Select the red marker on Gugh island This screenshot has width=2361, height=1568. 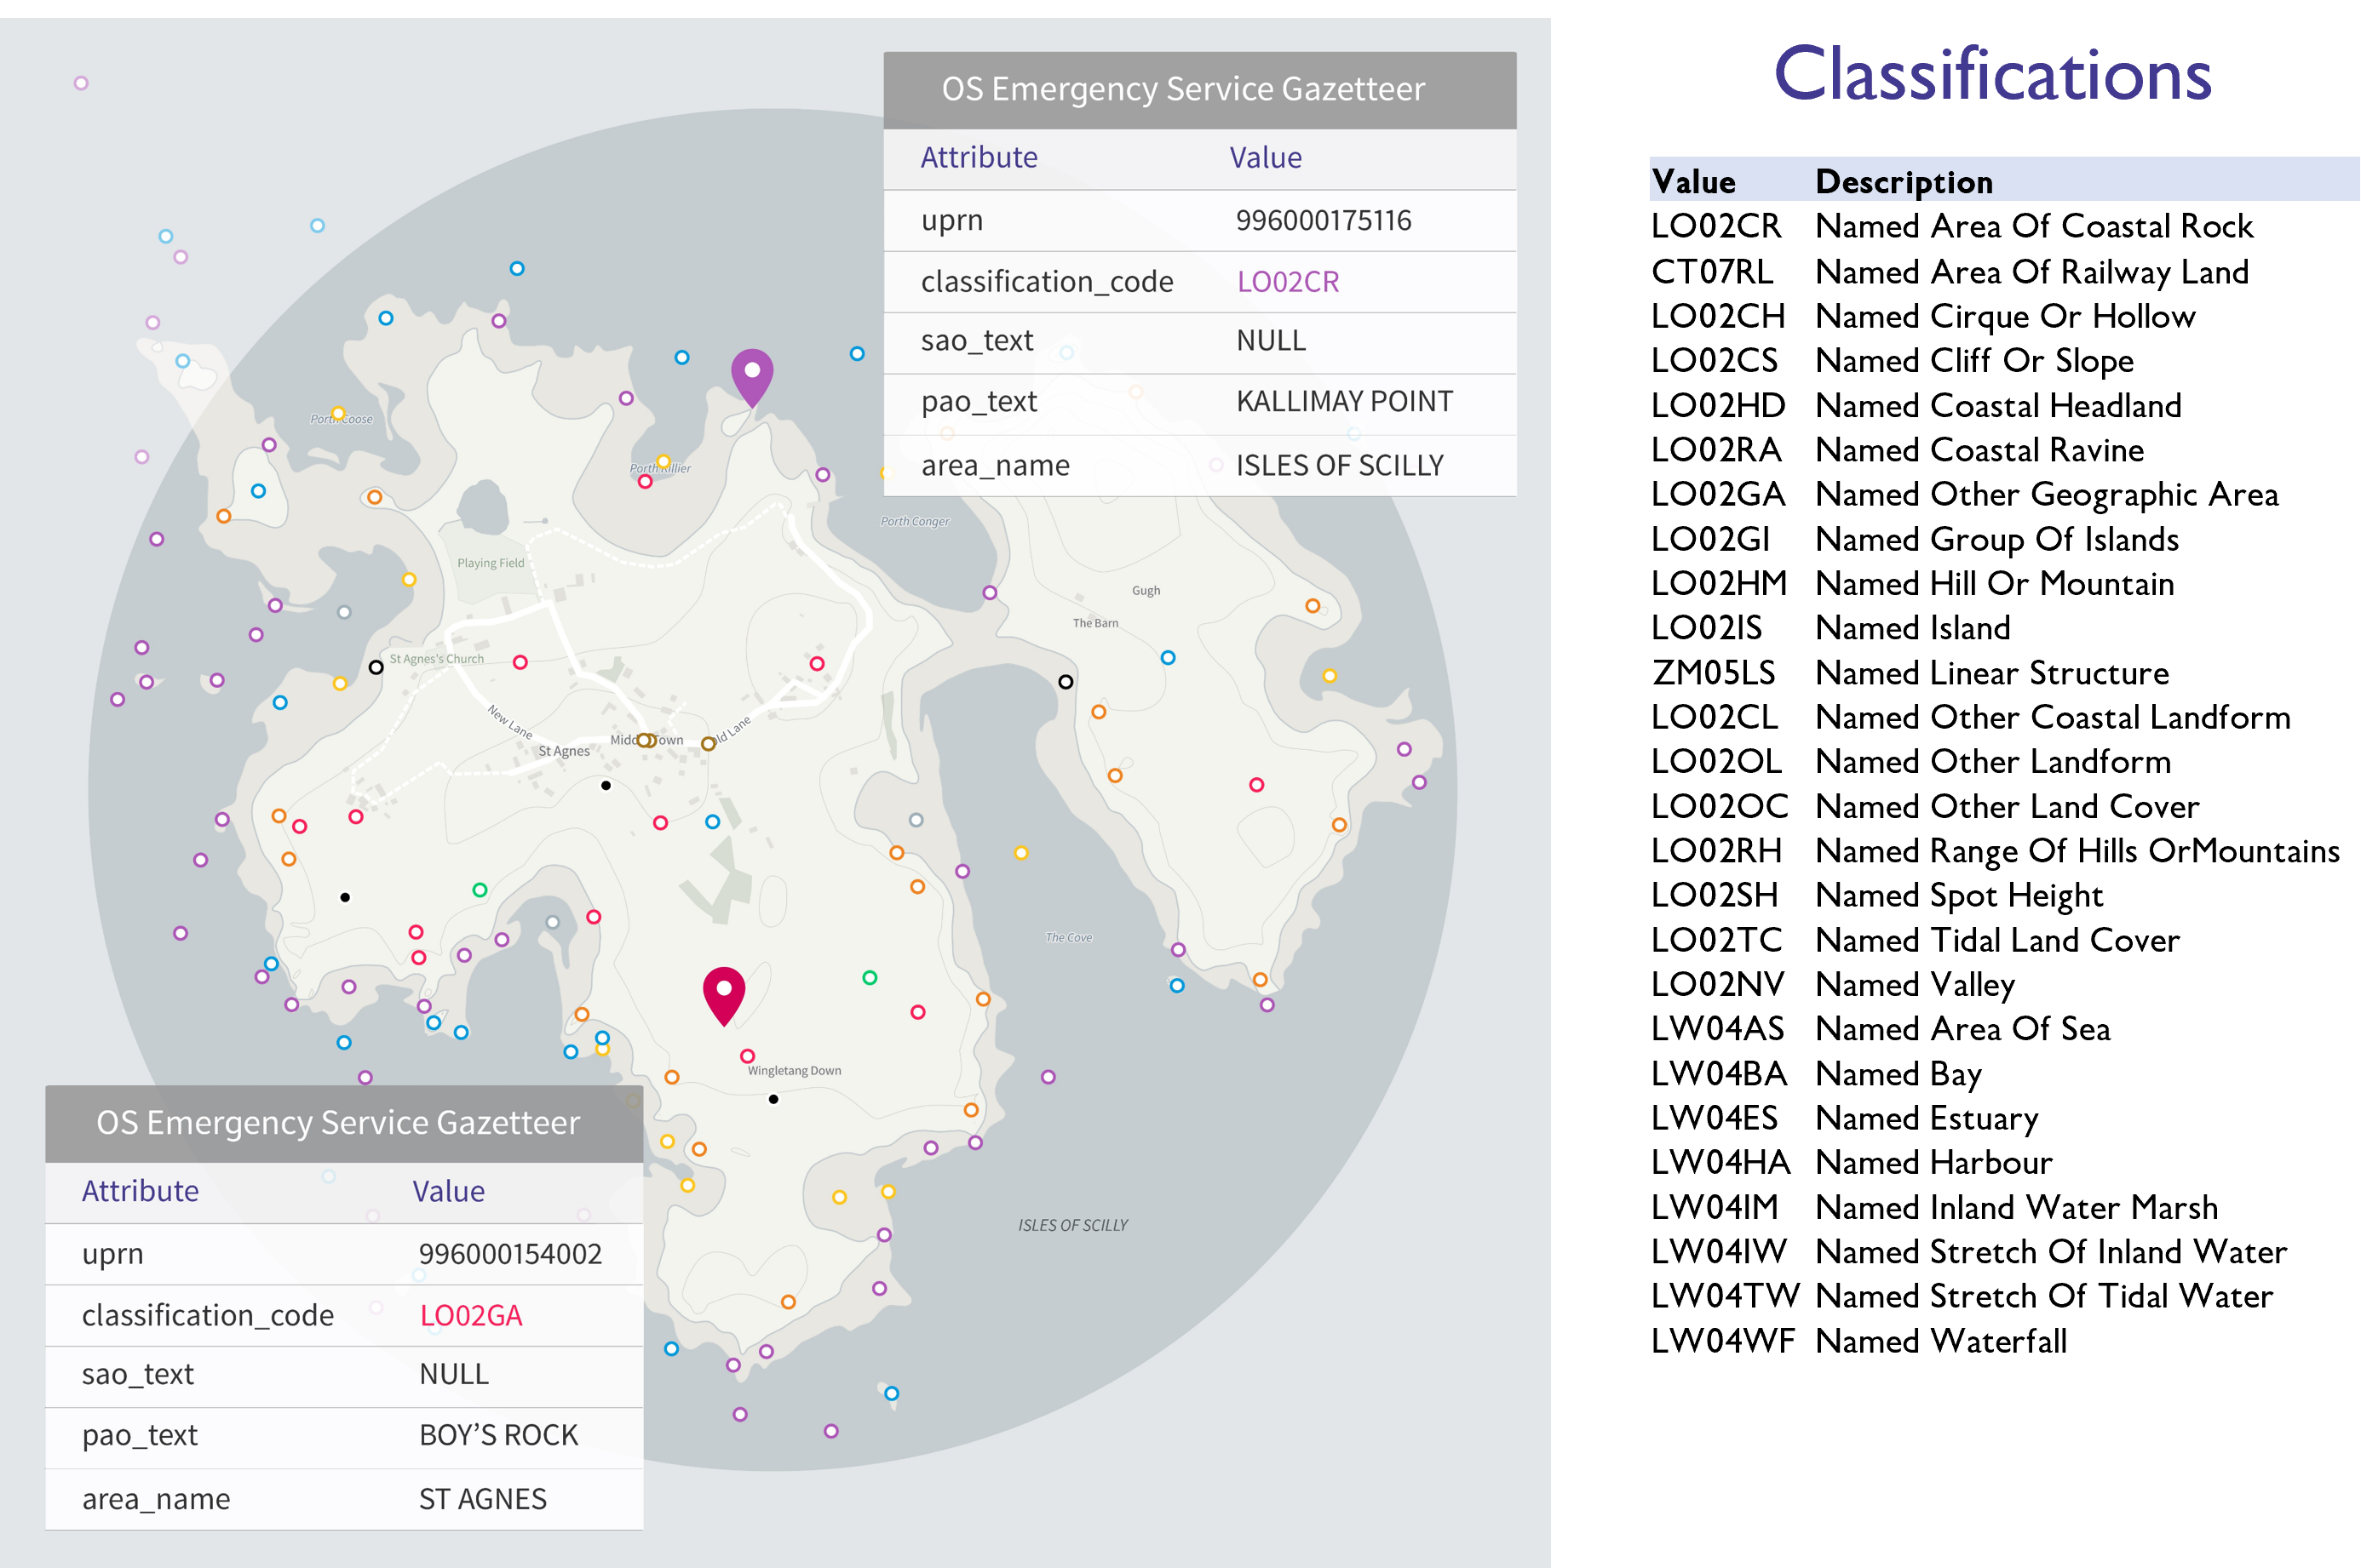1256,785
